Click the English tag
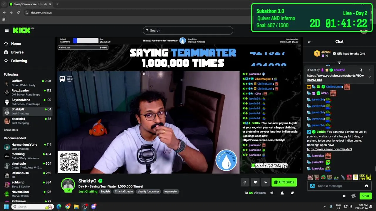This screenshot has width=376, height=211. (105, 191)
